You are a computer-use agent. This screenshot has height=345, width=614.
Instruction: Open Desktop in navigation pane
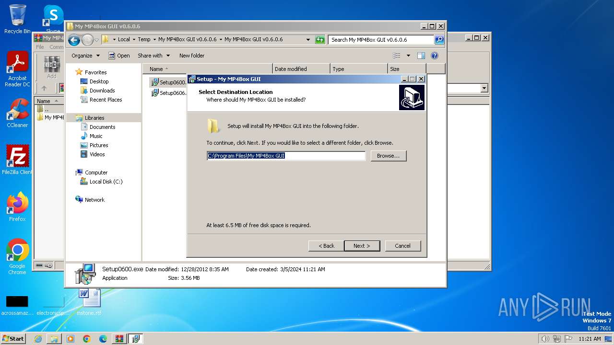tap(99, 81)
